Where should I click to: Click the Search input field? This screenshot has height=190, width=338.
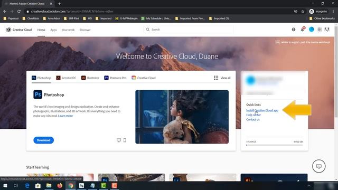pos(189,30)
